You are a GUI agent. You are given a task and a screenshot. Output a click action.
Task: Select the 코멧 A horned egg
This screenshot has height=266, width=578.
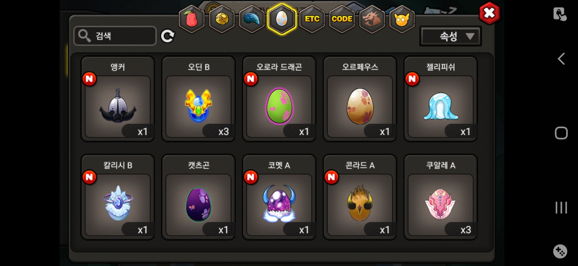point(279,197)
